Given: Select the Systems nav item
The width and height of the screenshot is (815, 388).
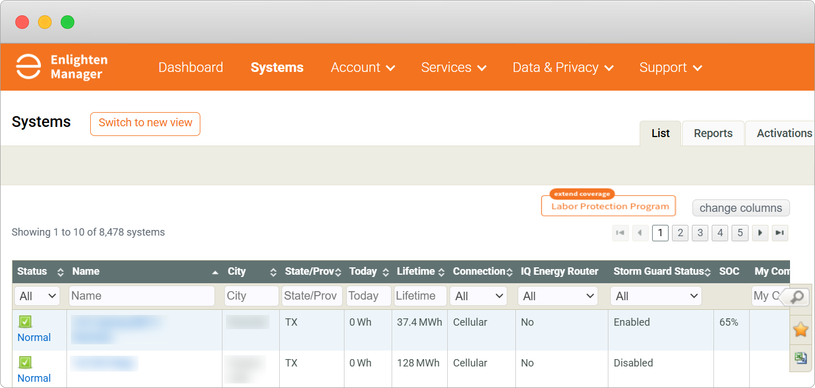Looking at the screenshot, I should [277, 67].
